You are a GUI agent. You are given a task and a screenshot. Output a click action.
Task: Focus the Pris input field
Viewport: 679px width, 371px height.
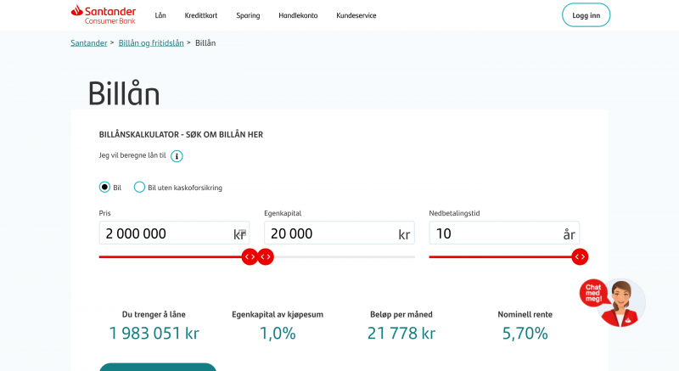pos(166,233)
